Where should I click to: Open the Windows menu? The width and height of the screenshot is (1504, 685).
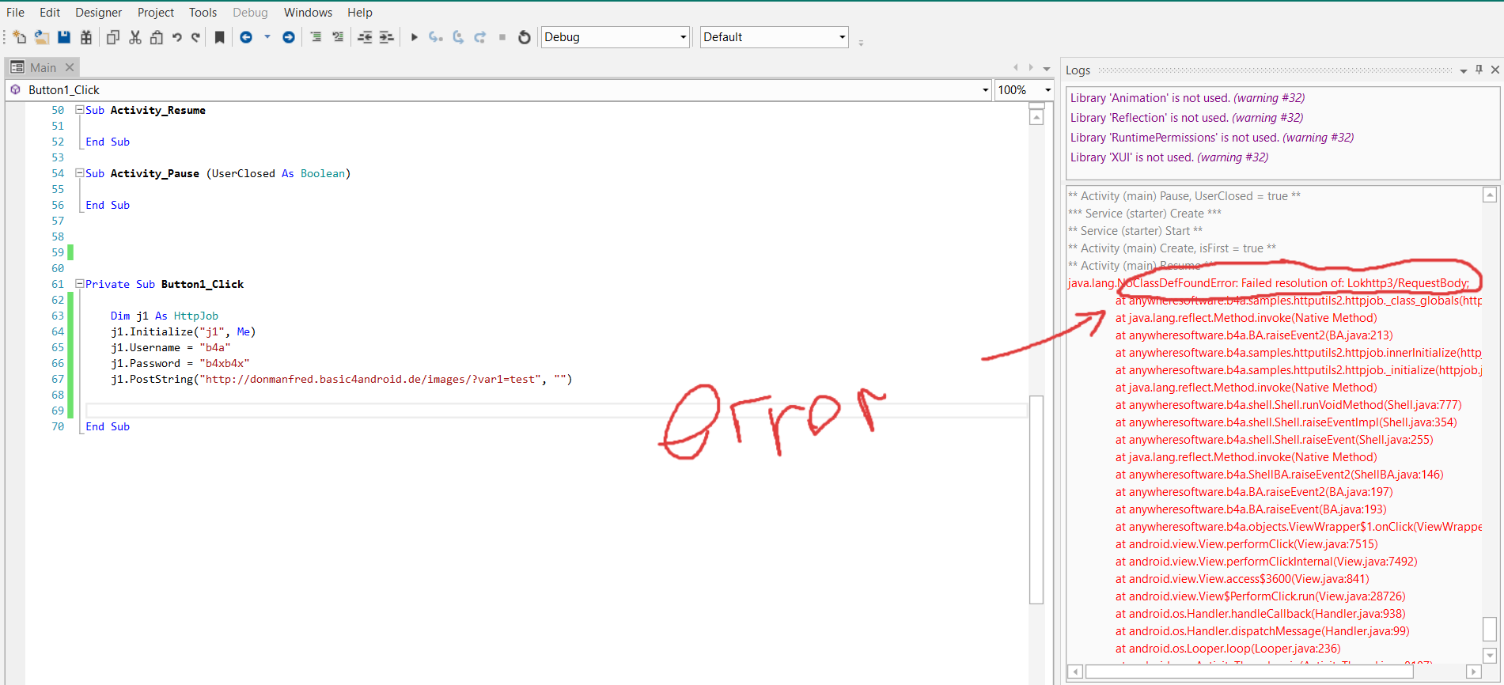pos(308,13)
